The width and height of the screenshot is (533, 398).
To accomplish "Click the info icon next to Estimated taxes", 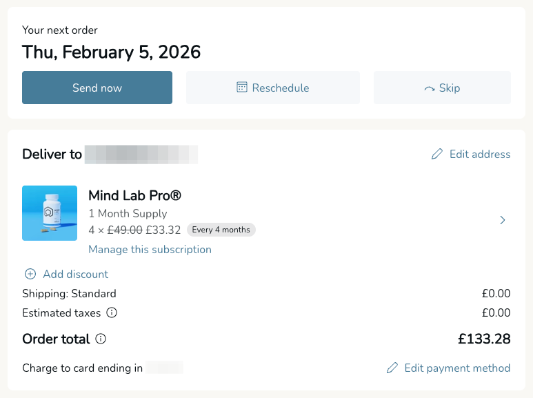I will click(112, 312).
